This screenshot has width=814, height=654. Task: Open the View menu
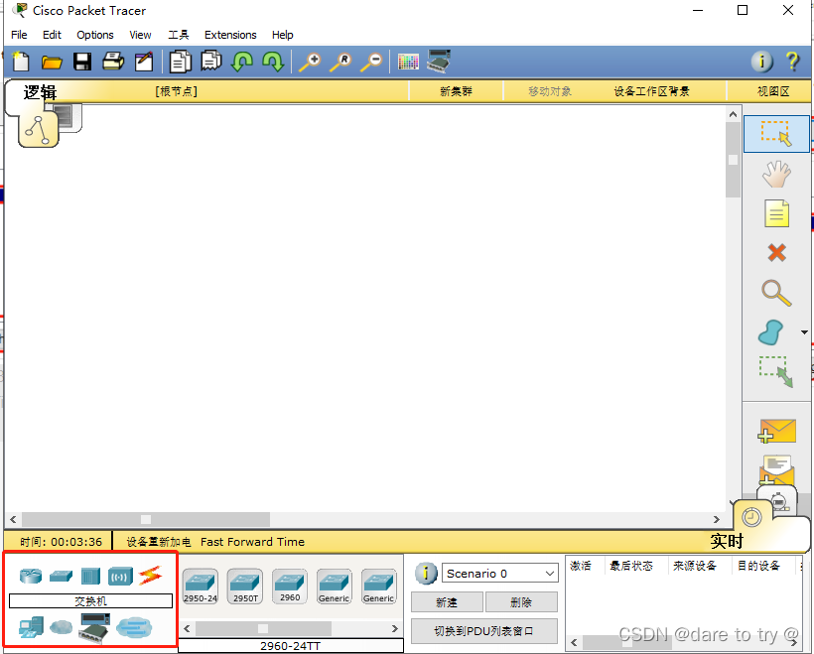tap(140, 35)
